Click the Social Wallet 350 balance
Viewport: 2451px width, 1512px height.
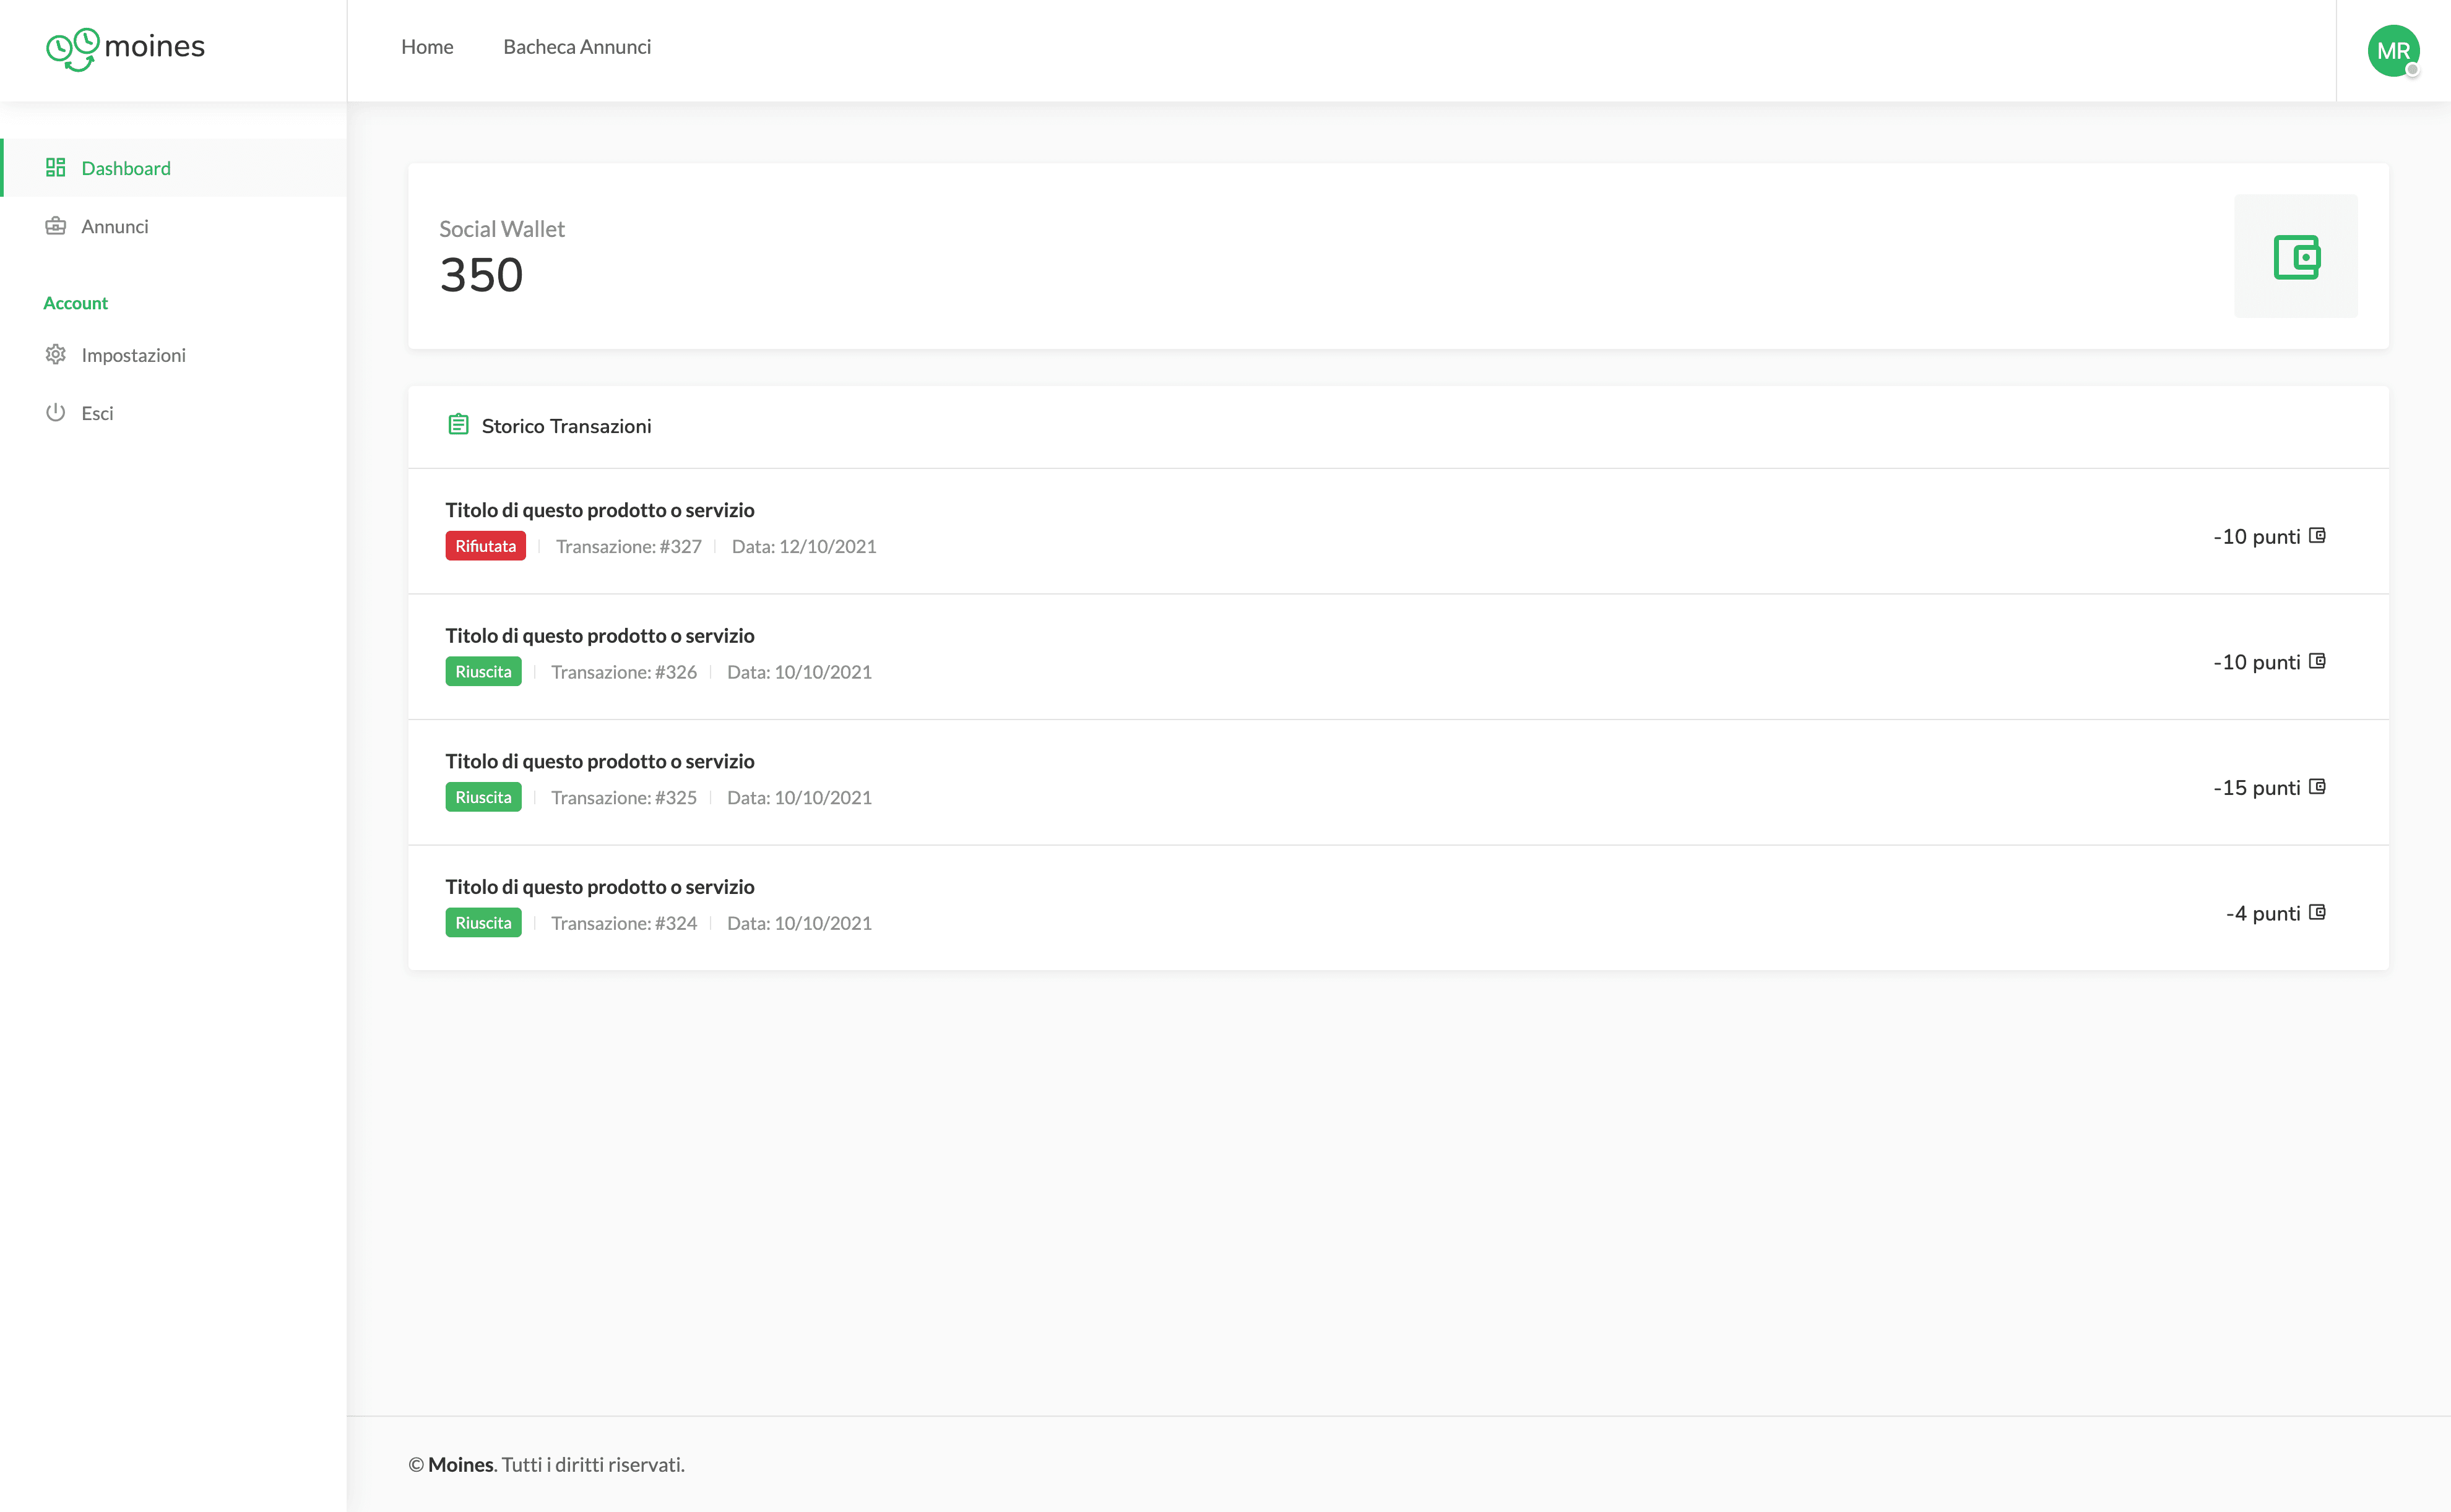[481, 275]
